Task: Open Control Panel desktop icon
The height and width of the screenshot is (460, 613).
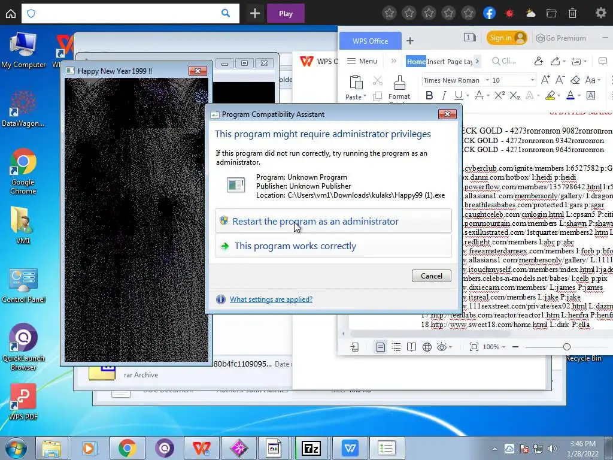Action: point(23,286)
